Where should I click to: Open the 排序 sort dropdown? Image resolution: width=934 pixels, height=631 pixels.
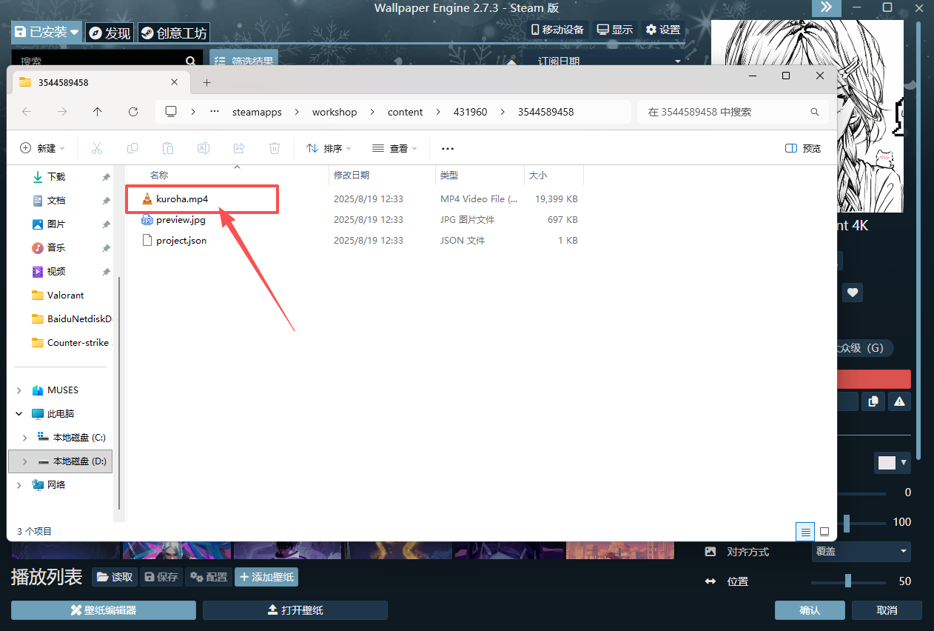coord(328,148)
